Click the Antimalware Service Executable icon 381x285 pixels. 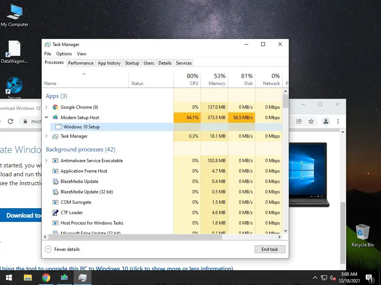55,161
